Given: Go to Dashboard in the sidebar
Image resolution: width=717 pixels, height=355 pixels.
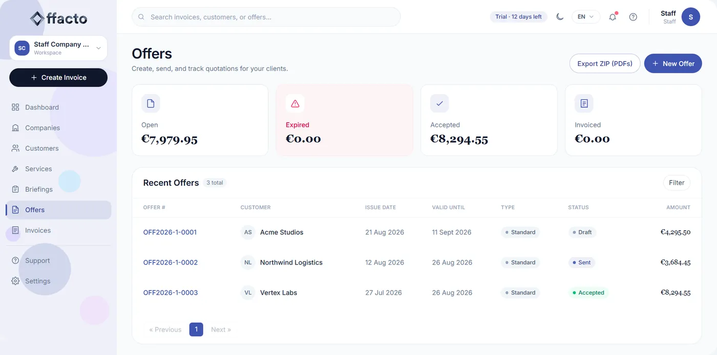Looking at the screenshot, I should click(58, 107).
